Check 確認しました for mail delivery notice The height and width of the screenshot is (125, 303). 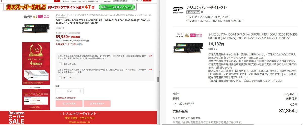coord(60,77)
